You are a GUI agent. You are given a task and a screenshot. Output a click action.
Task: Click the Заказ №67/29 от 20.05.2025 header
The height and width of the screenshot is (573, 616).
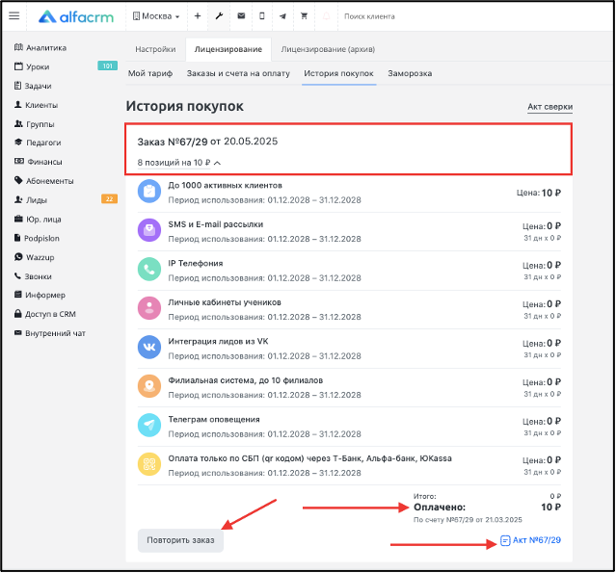(x=207, y=142)
